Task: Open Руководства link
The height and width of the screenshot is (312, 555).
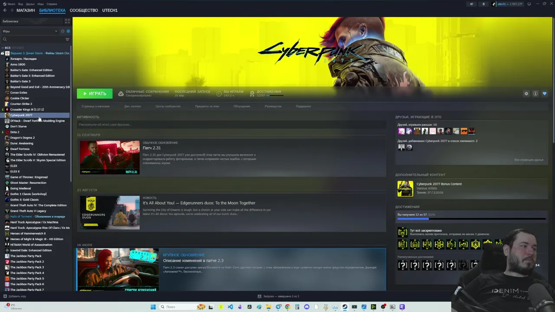Action: [273, 106]
